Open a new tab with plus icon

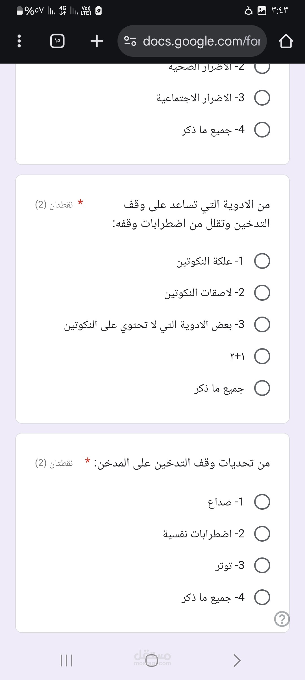click(97, 41)
